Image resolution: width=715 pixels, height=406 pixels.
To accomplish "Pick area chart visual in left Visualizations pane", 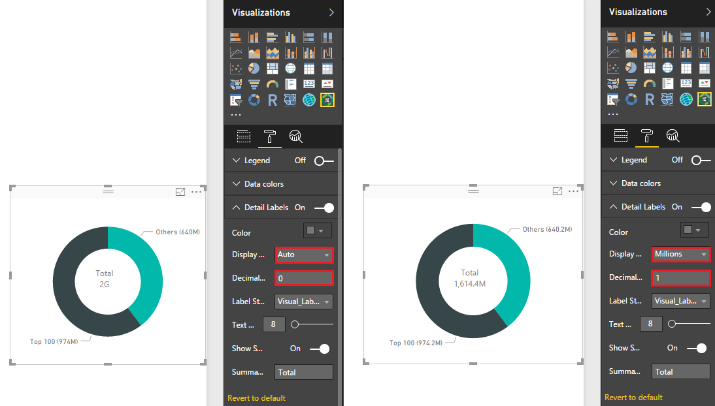I will coord(254,54).
